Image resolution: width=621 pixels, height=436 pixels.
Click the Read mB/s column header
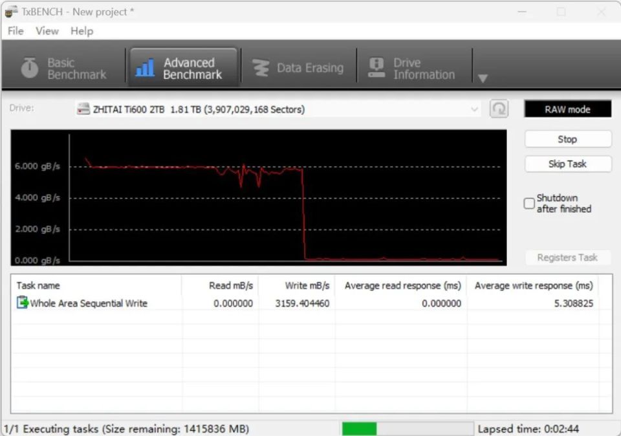tap(220, 285)
